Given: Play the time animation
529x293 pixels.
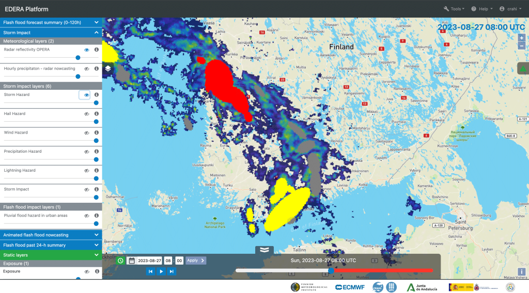Looking at the screenshot, I should point(161,271).
